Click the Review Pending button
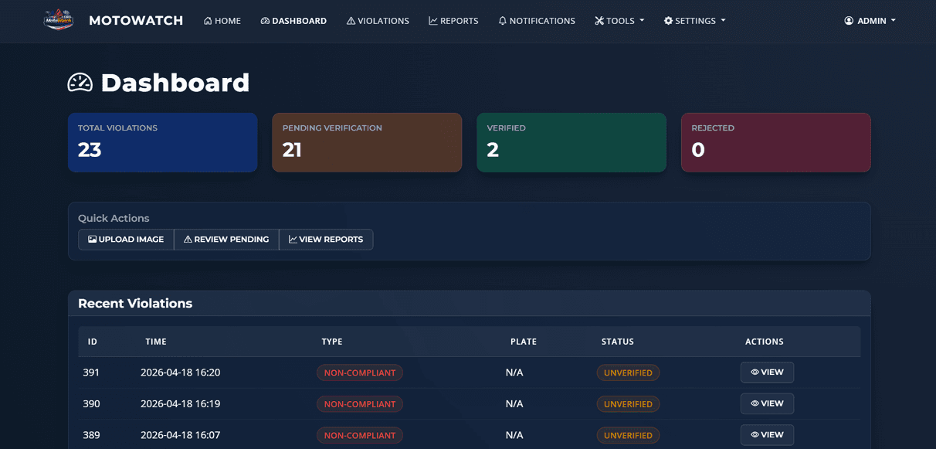This screenshot has height=449, width=936. point(226,240)
